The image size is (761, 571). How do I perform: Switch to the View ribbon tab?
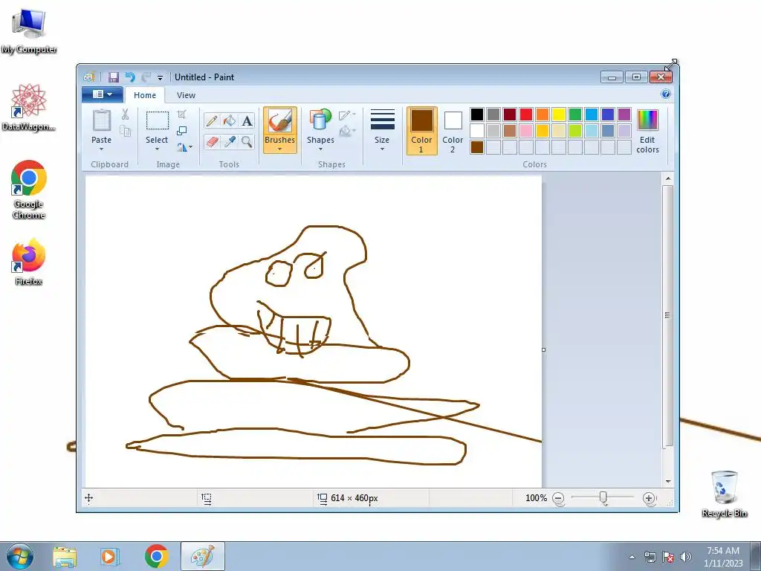(186, 95)
